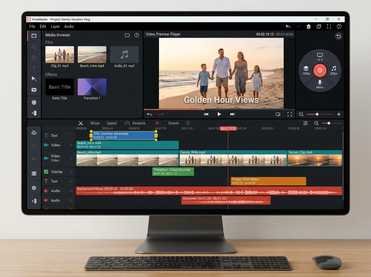
Task: Skip to previous clip in preview
Action: pyautogui.click(x=206, y=114)
